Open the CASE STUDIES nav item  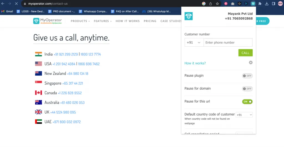171,21
